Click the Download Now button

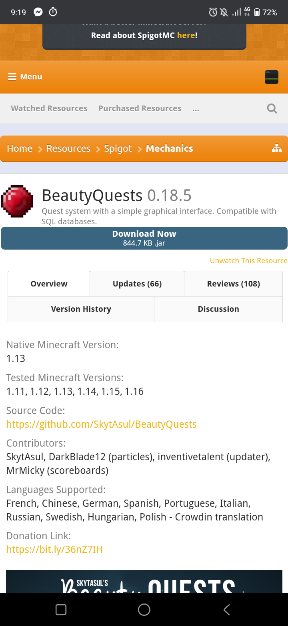(x=144, y=238)
